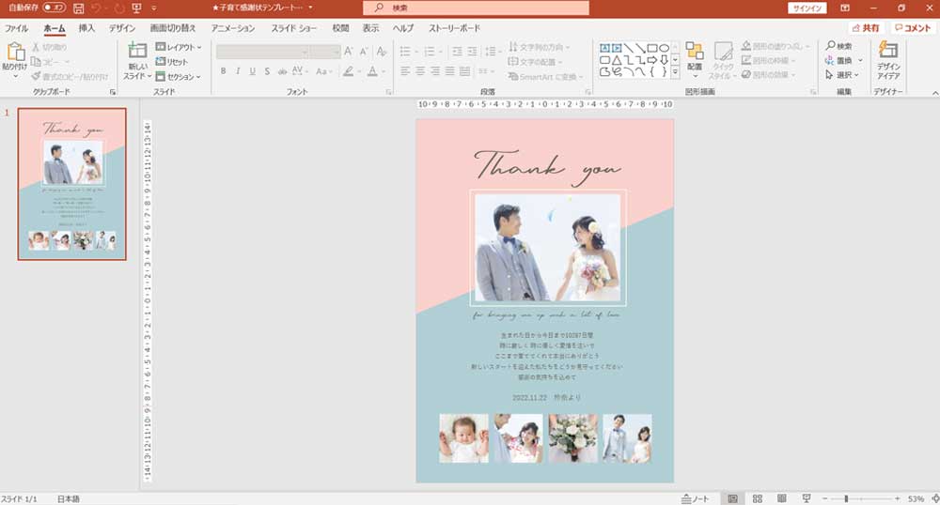This screenshot has width=940, height=505.
Task: Toggle the AutoSave switch
Action: [x=54, y=8]
